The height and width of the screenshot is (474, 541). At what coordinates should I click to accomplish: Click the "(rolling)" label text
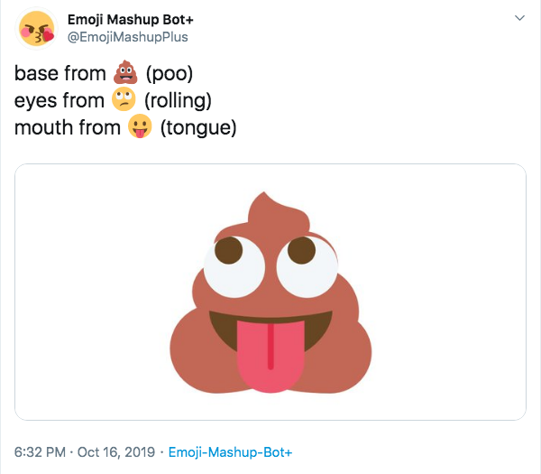(x=178, y=100)
